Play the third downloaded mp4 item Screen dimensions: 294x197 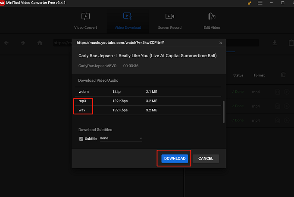click(287, 120)
